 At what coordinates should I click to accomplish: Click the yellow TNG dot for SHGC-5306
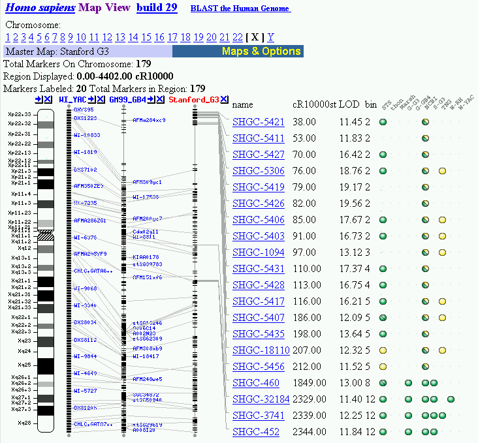(x=442, y=171)
